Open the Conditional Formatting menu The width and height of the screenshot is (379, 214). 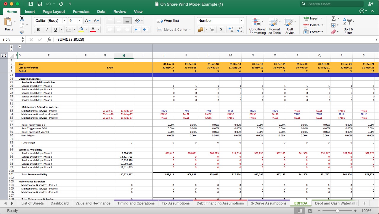coord(257,25)
